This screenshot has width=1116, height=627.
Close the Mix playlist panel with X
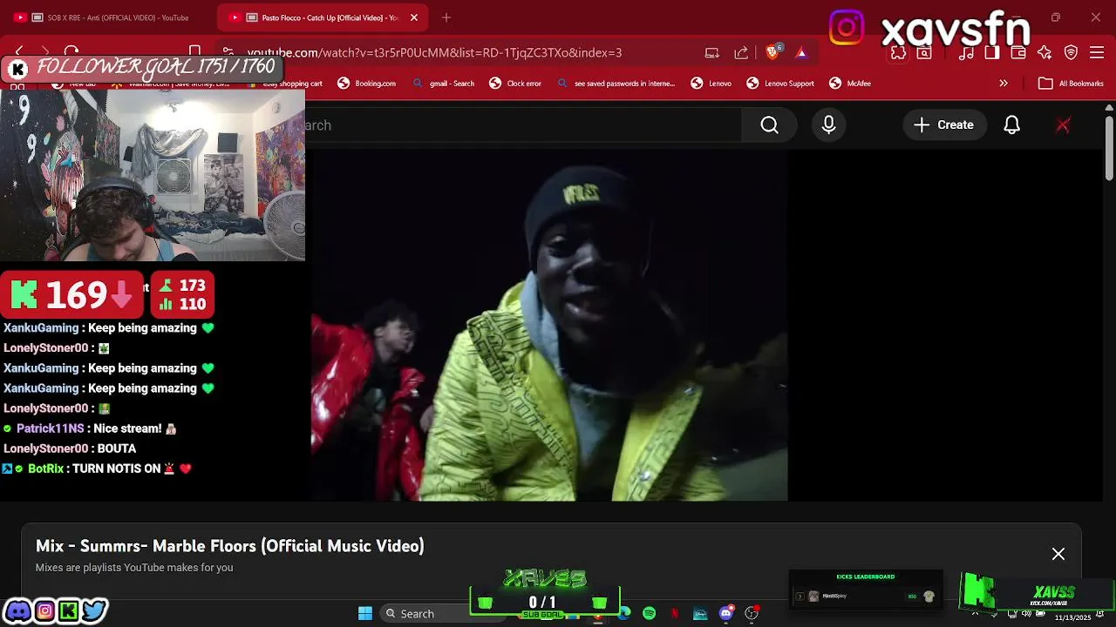click(1058, 554)
